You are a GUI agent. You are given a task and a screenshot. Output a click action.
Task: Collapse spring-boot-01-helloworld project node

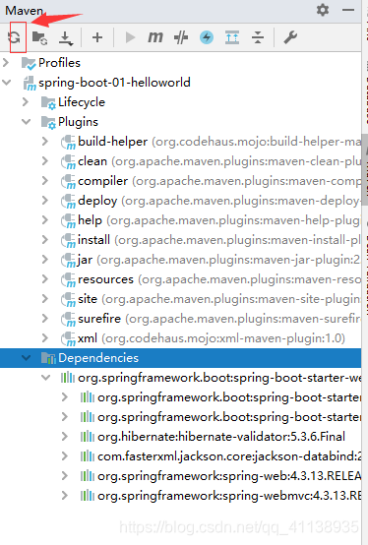(7, 83)
